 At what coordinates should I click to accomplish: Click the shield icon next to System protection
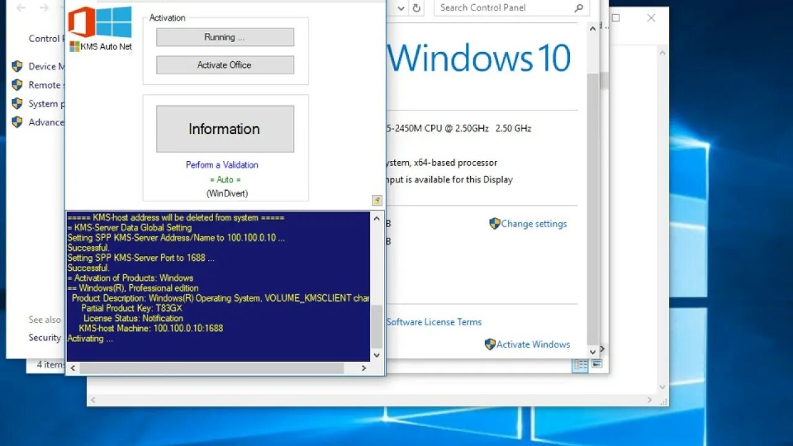17,103
